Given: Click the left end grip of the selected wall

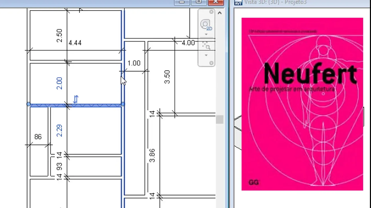Looking at the screenshot, I should pos(28,104).
